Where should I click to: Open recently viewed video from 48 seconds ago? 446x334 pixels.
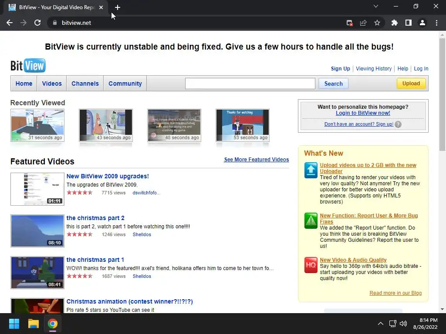[174, 125]
